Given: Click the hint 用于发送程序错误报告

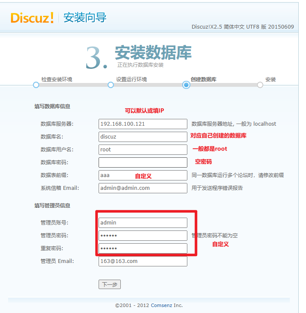Looking at the screenshot, I should click(217, 188).
